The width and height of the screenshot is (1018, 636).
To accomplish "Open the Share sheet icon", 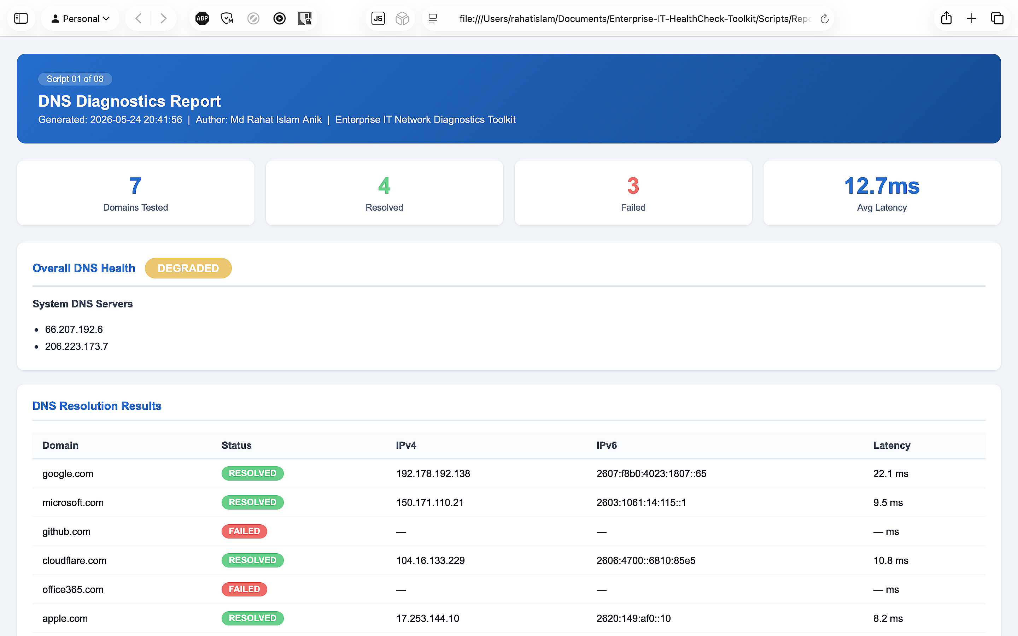I will pos(947,18).
